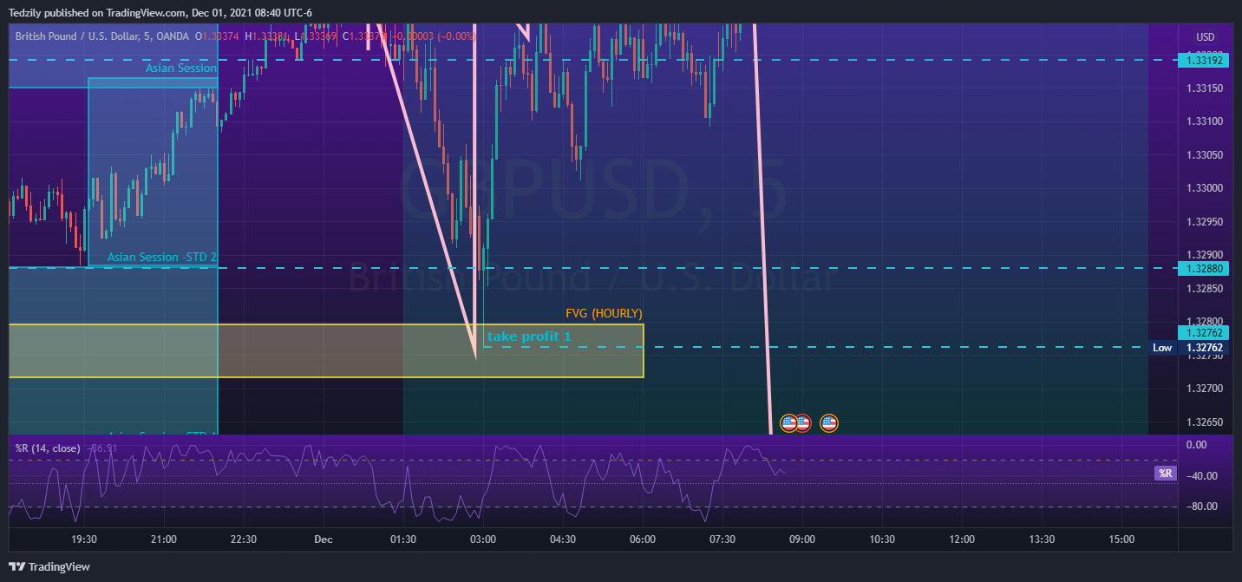Click the 09:00 time axis label
The image size is (1242, 582).
[802, 539]
